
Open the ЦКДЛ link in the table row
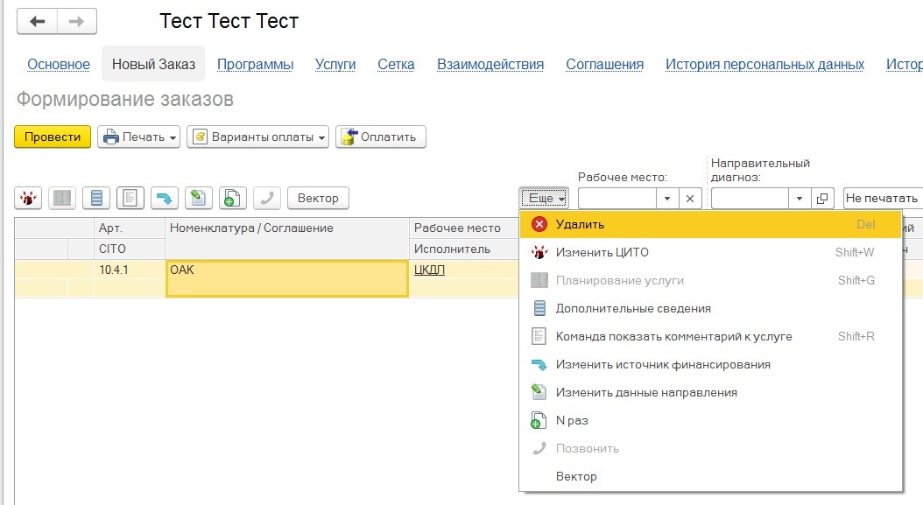click(x=429, y=270)
